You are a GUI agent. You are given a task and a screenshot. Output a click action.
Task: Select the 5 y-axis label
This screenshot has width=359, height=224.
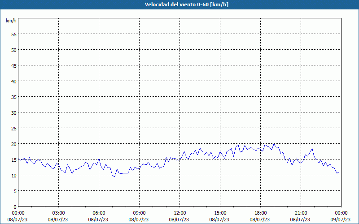(x=15, y=191)
